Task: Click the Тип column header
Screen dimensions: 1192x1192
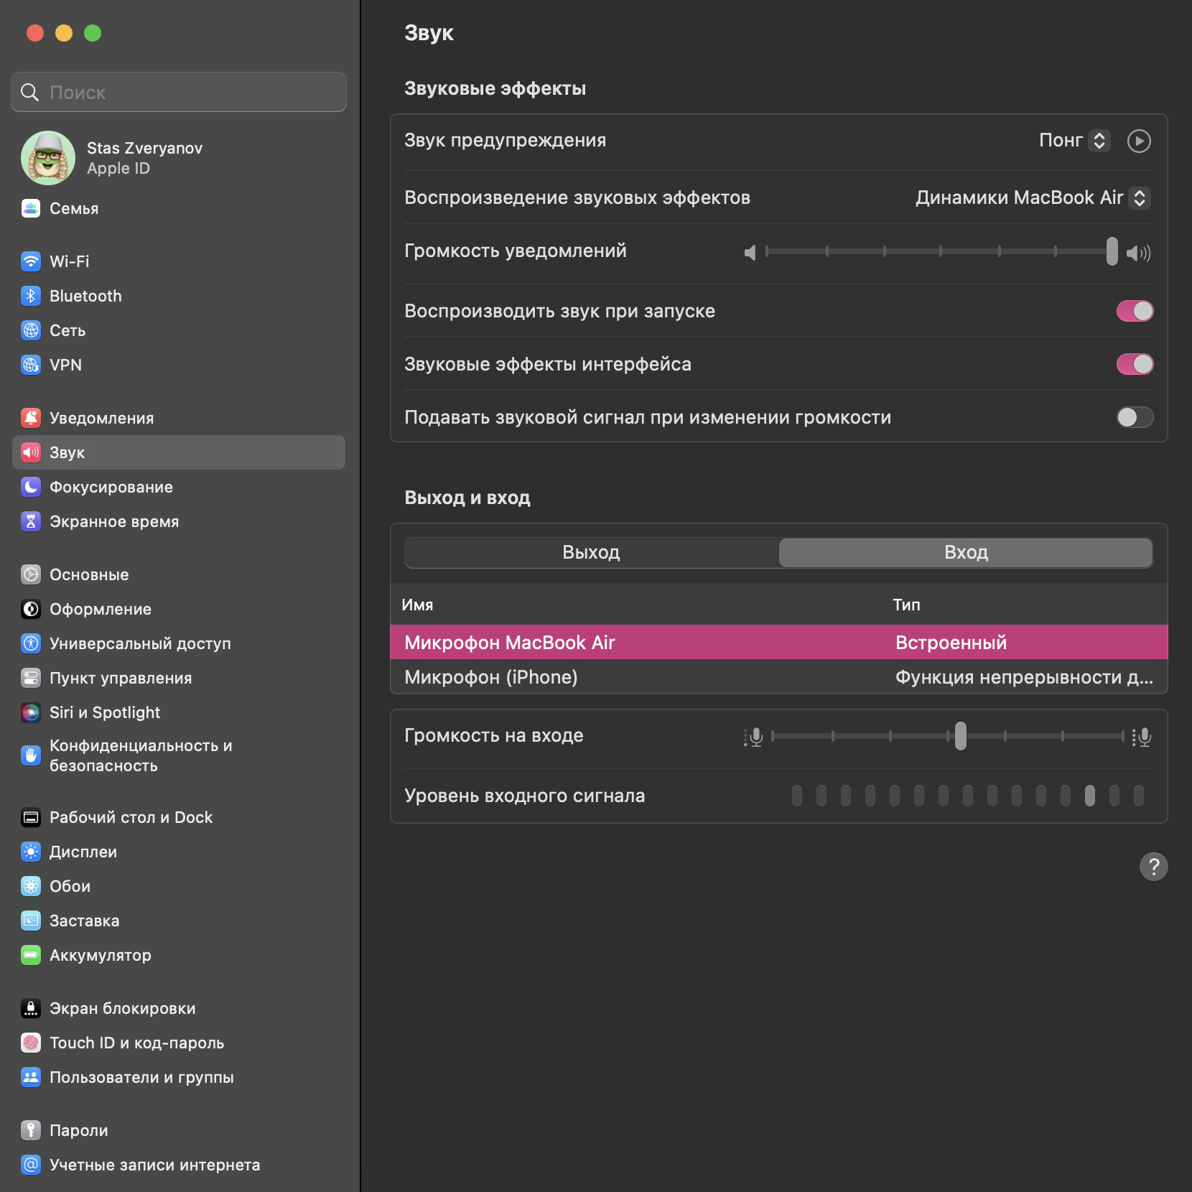Action: [x=906, y=605]
